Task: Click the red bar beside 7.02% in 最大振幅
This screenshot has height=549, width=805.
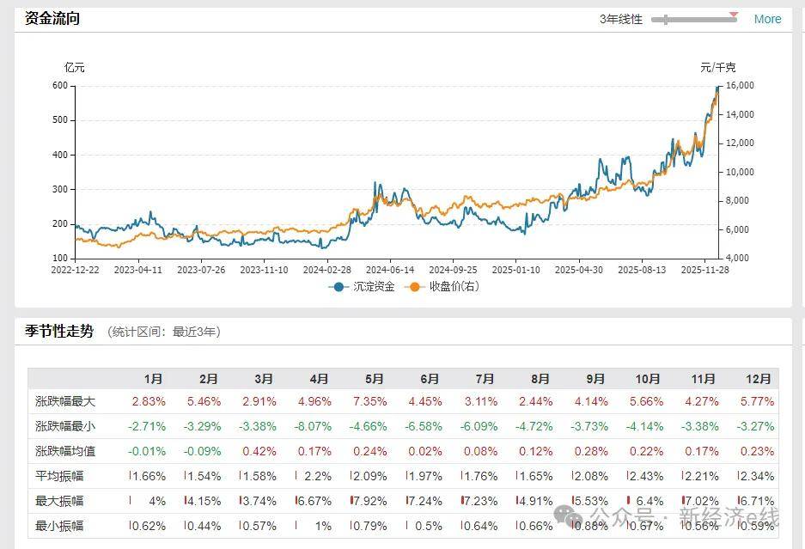Action: [684, 501]
